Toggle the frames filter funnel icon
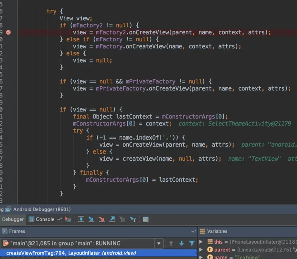Image resolution: width=297 pixels, height=259 pixels. click(192, 243)
